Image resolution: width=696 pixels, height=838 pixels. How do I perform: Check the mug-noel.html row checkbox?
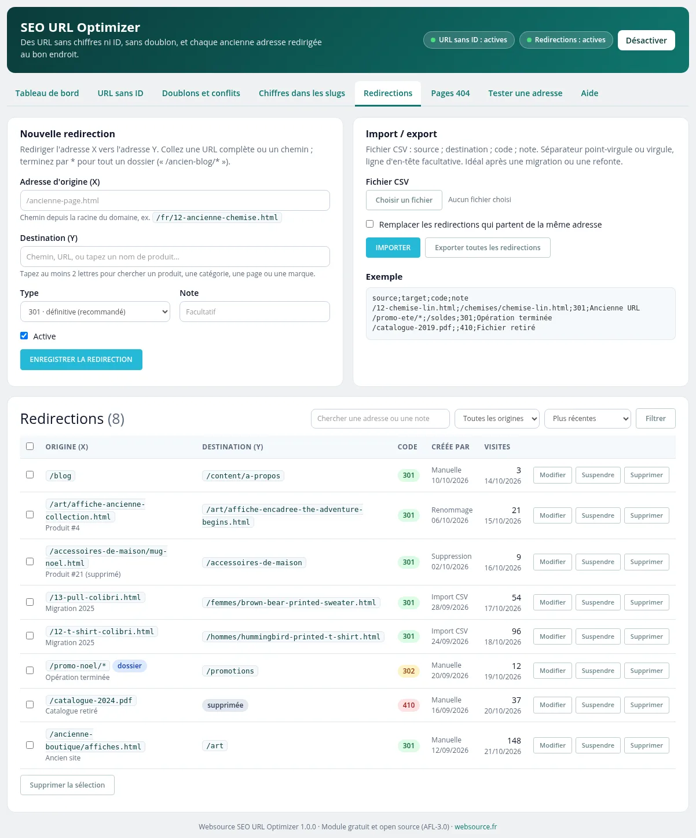click(30, 562)
